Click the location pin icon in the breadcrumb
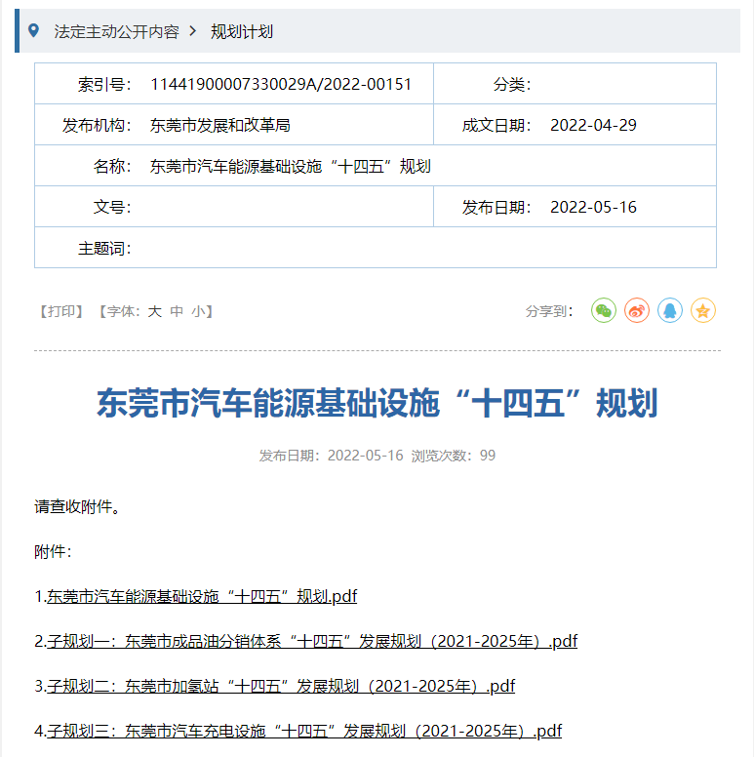The image size is (754, 757). pos(34,31)
